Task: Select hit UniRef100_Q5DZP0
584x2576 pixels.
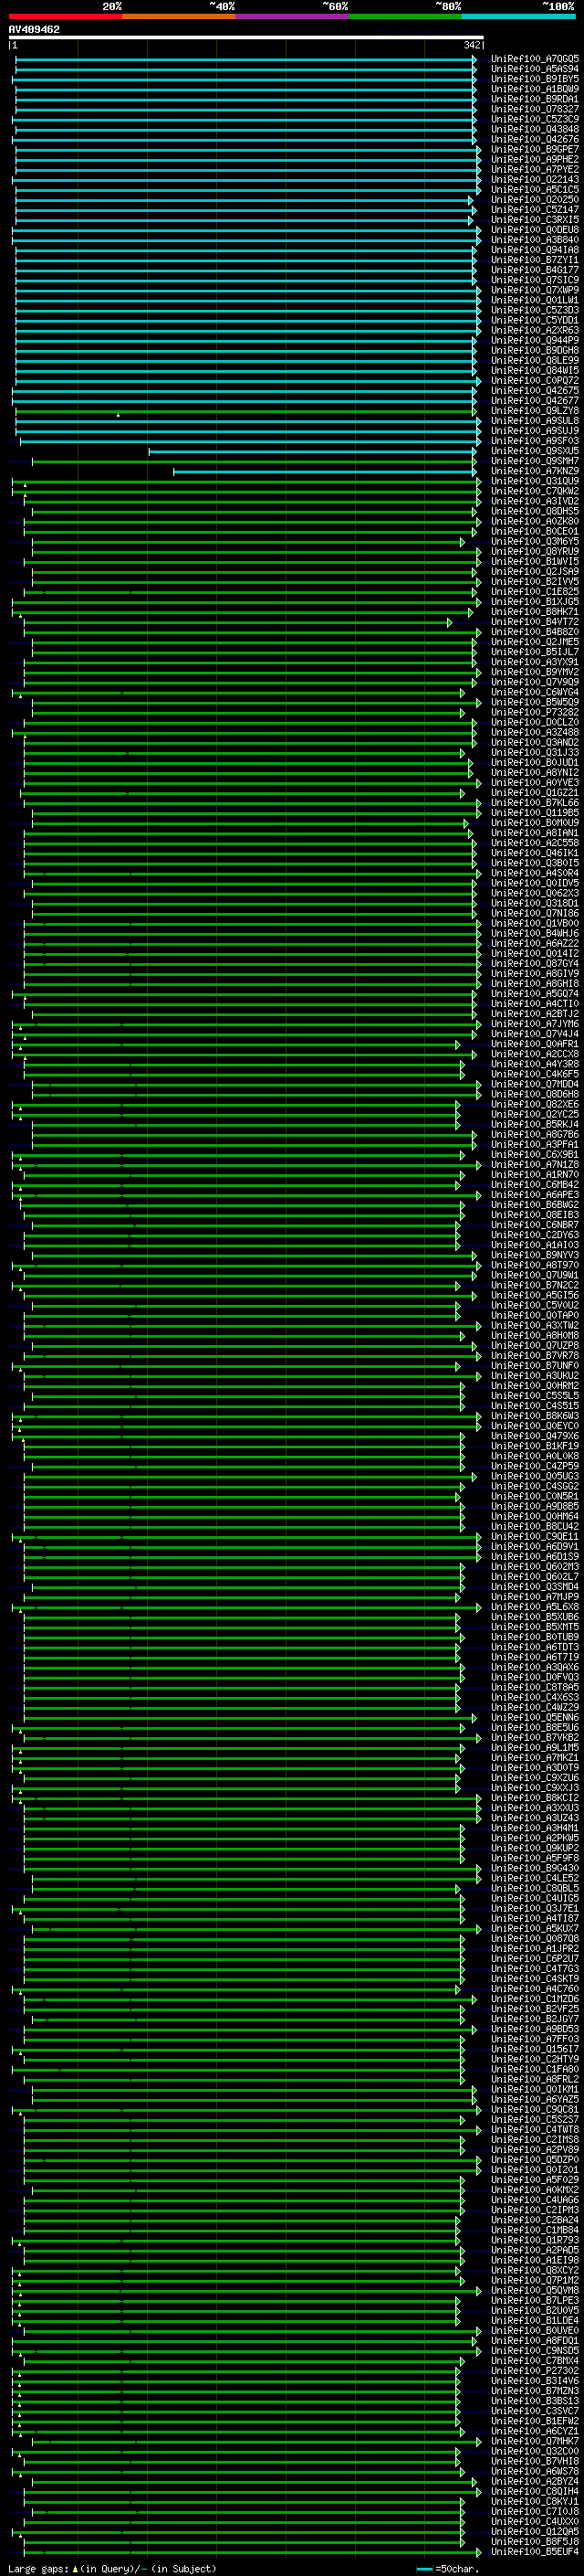Action: [534, 2160]
